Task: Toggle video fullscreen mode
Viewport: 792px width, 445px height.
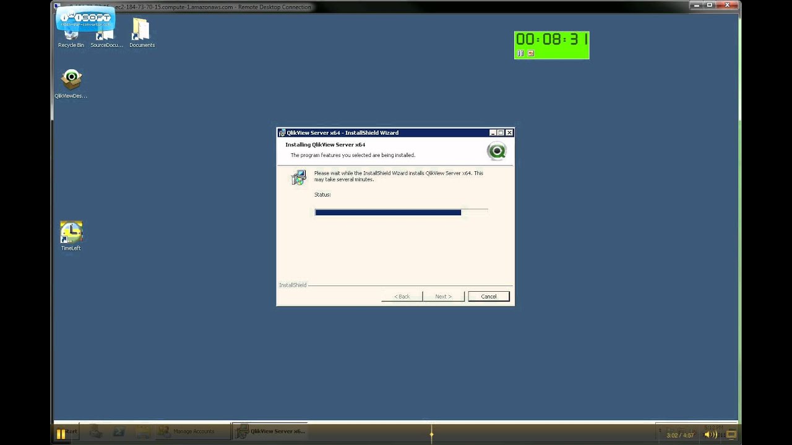Action: 731,434
